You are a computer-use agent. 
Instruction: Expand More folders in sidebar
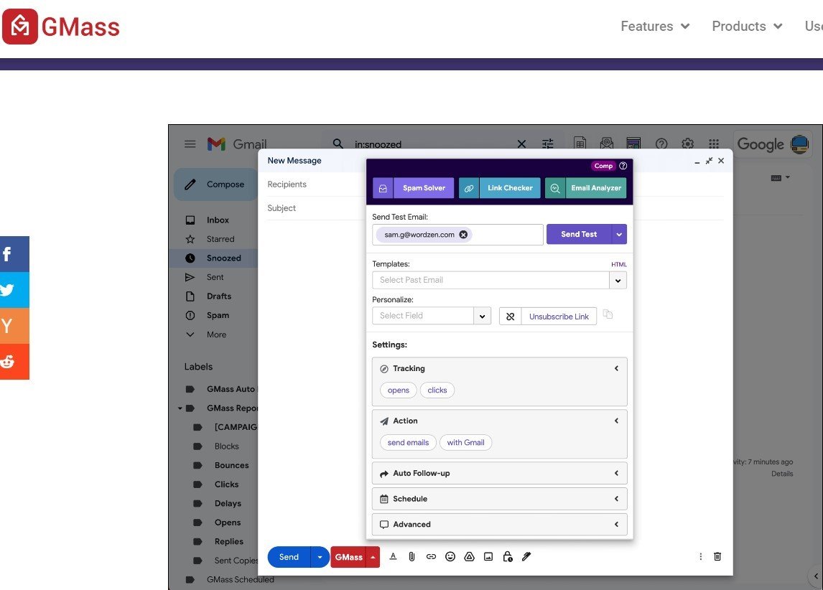(215, 334)
